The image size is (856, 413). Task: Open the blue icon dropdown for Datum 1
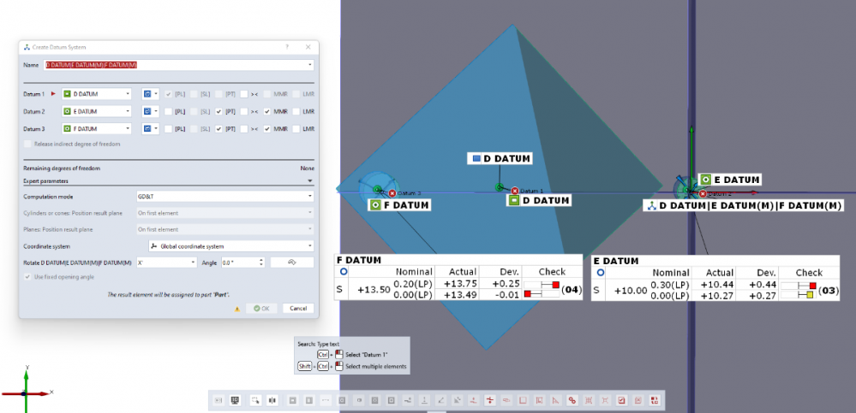pyautogui.click(x=150, y=94)
